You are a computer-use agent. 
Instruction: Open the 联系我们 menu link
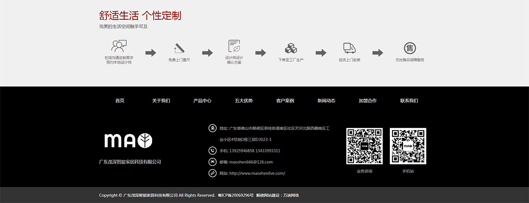(x=409, y=101)
